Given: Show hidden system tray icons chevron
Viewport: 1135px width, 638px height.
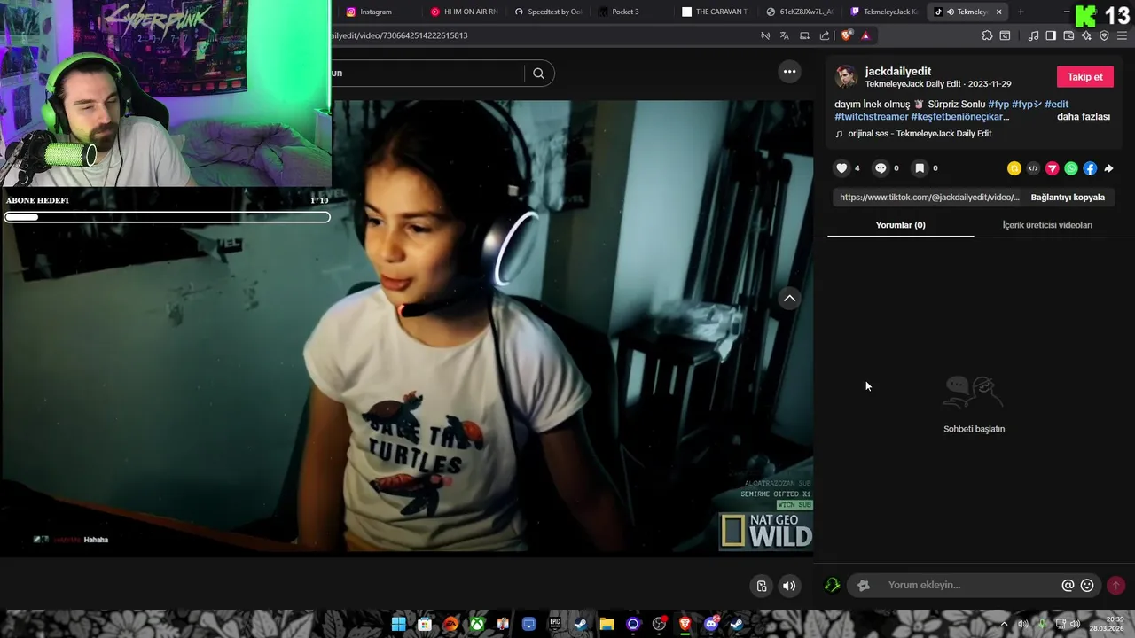Looking at the screenshot, I should pos(1004,624).
